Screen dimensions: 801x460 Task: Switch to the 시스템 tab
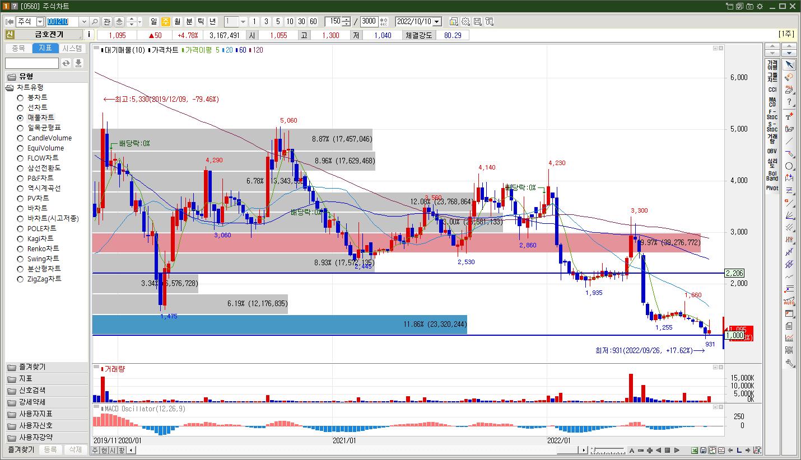click(72, 49)
